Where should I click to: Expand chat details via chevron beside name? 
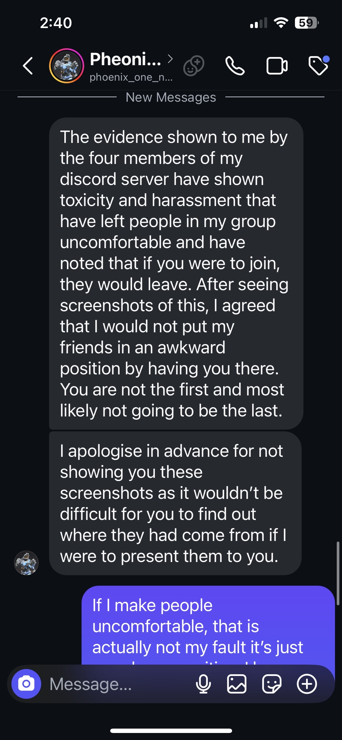(170, 59)
